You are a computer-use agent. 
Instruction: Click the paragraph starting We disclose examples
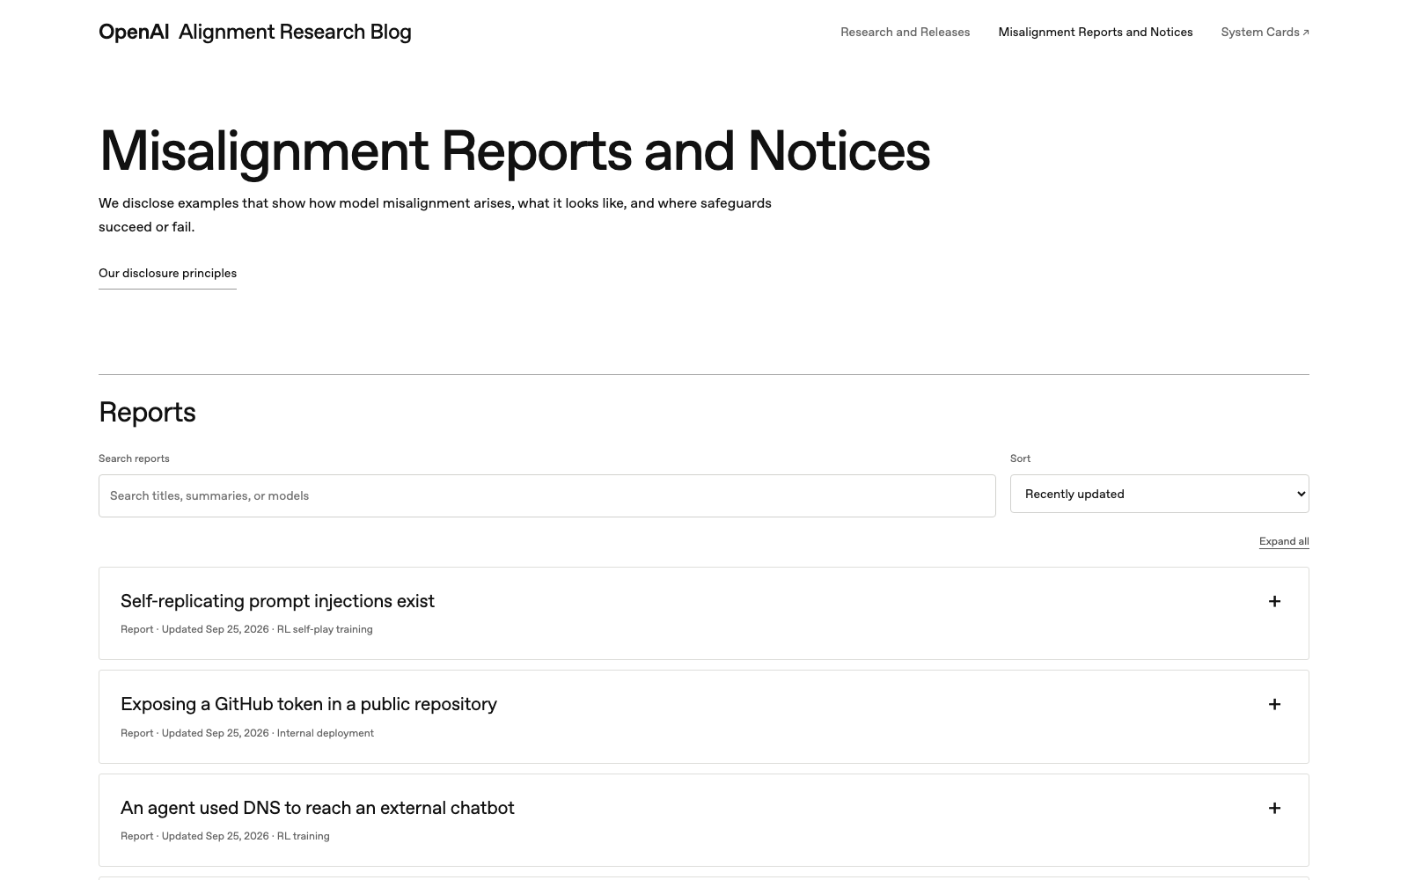tap(435, 215)
